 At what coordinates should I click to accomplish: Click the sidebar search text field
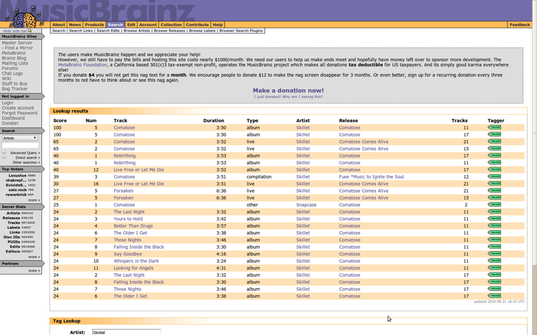(20, 145)
